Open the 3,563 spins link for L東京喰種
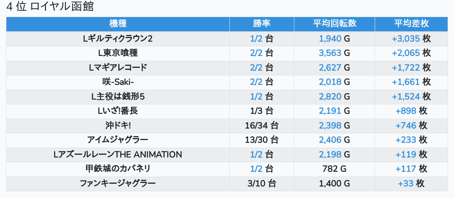This screenshot has height=198, width=454. [330, 53]
